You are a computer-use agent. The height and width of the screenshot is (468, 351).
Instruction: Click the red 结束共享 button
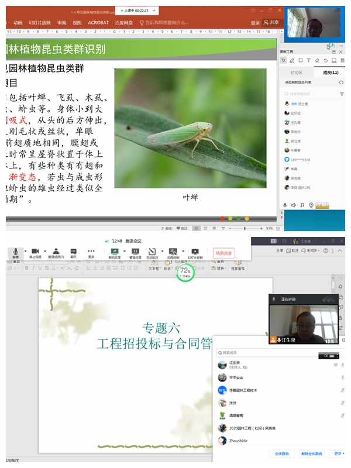pyautogui.click(x=224, y=253)
